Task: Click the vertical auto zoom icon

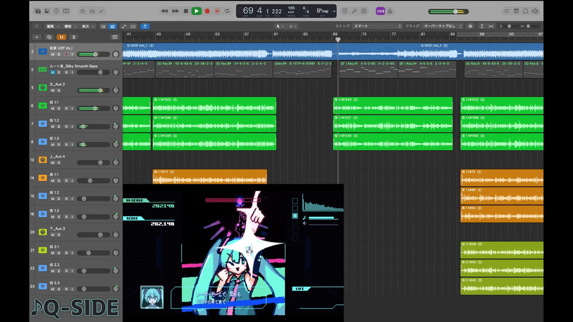Action: (482, 26)
